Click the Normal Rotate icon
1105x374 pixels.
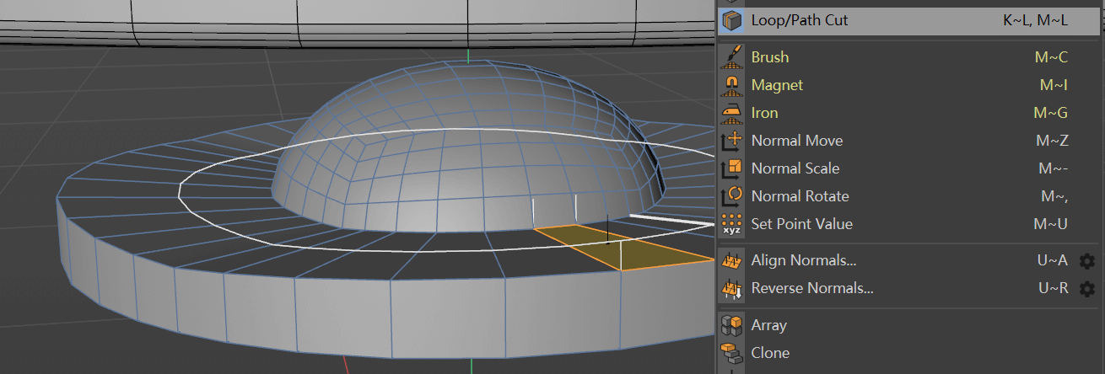731,196
